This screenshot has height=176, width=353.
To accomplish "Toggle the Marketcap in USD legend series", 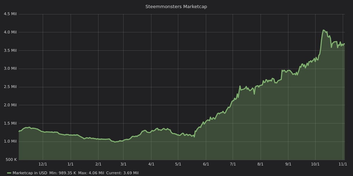I will (x=30, y=173).
